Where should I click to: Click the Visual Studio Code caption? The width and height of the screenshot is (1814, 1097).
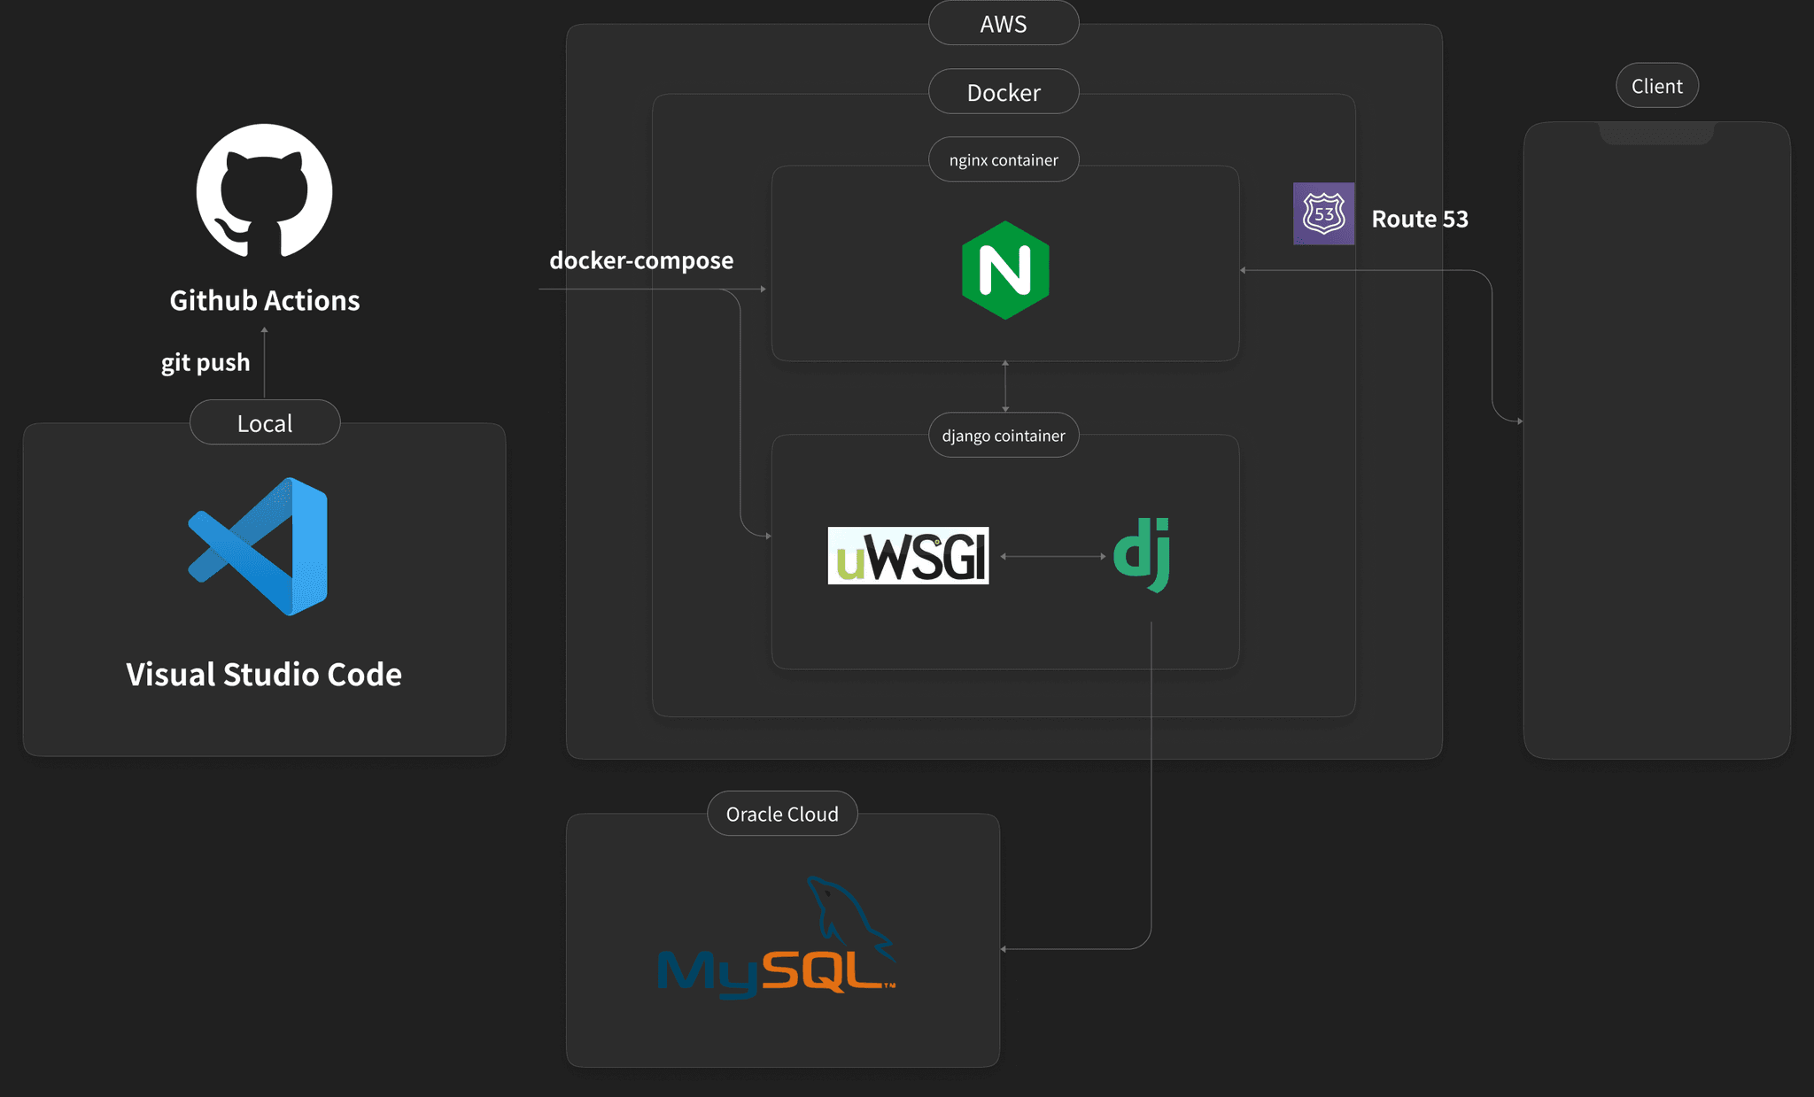click(x=264, y=674)
